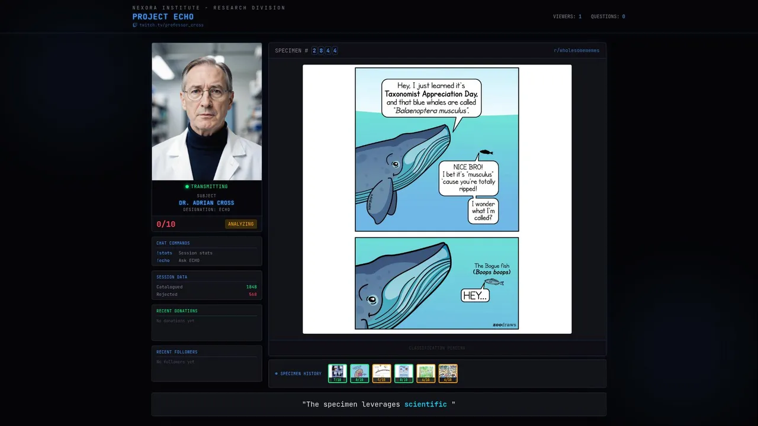Click the Ask ECHO description

189,260
